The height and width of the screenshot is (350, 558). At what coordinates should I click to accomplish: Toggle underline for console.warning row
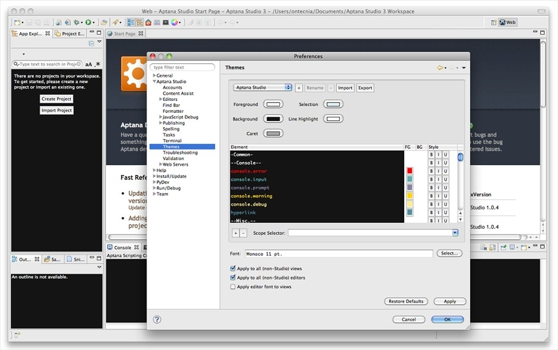click(445, 196)
